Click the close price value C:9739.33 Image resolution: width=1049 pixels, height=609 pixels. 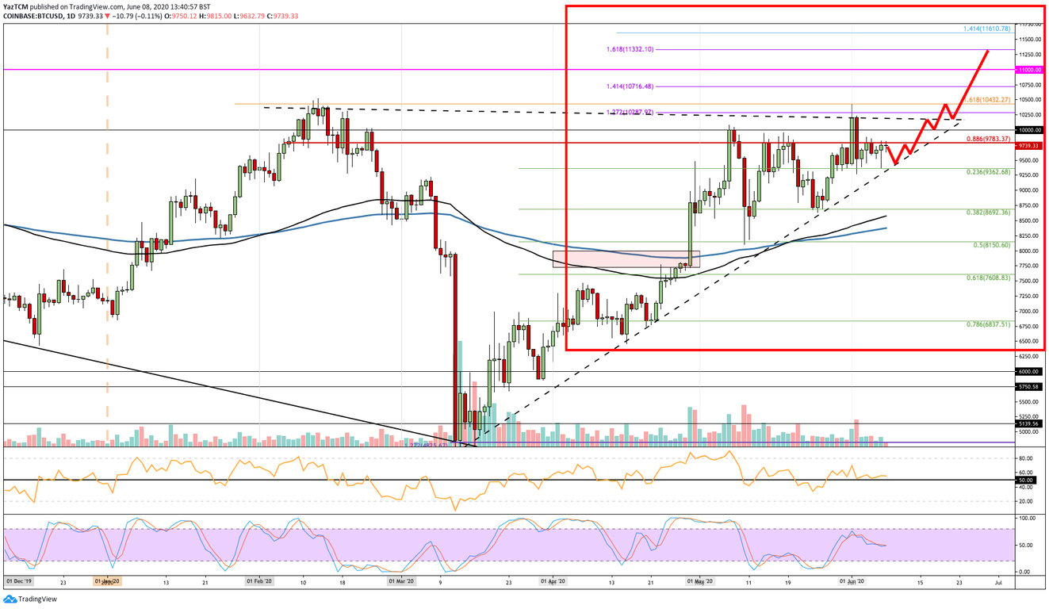pyautogui.click(x=281, y=16)
